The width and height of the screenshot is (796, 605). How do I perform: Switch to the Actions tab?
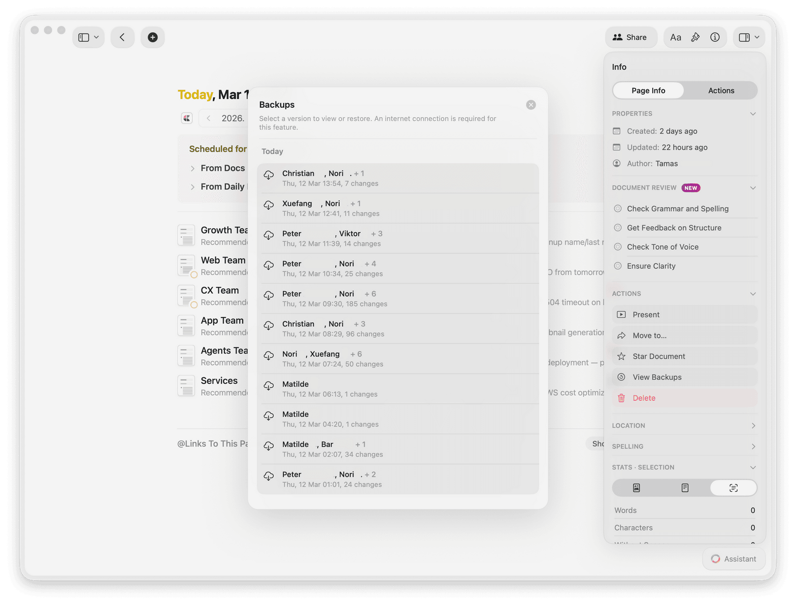(721, 90)
